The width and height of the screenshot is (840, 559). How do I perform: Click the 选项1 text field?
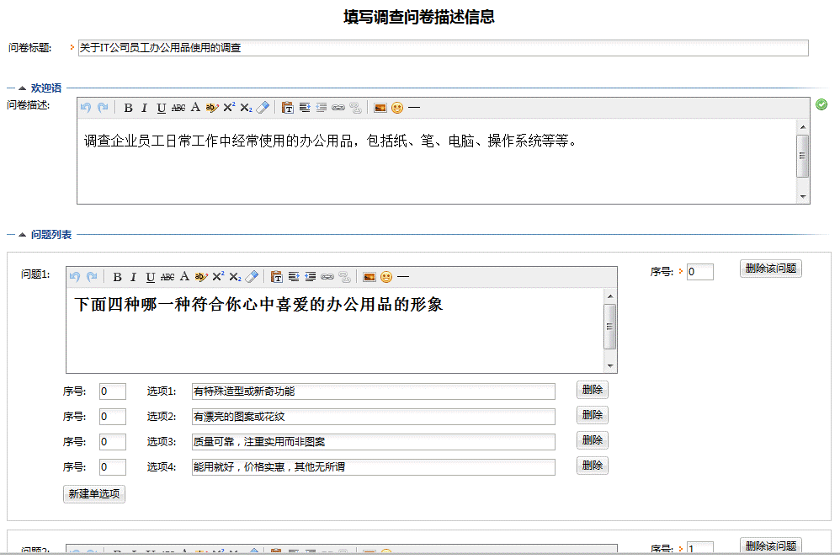pyautogui.click(x=373, y=391)
